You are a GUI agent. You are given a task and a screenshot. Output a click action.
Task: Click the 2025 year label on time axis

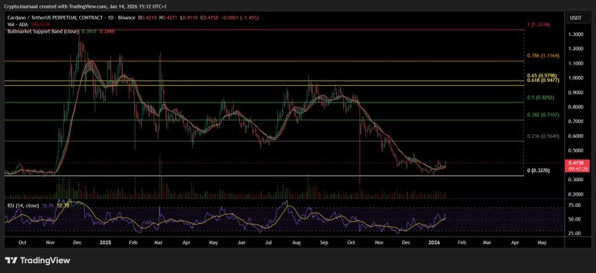105,241
